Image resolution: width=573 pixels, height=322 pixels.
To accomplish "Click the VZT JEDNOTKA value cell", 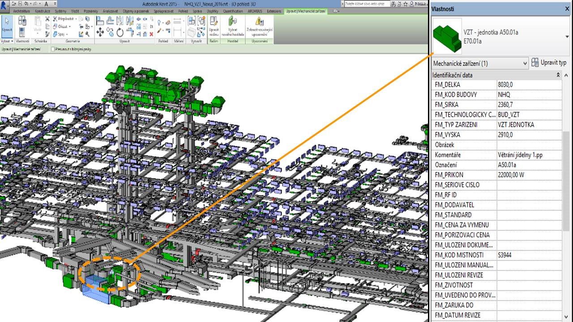I will tap(529, 125).
